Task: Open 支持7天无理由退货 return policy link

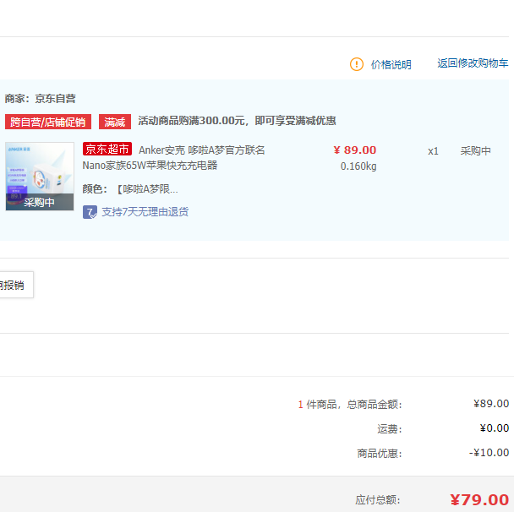Action: point(145,212)
